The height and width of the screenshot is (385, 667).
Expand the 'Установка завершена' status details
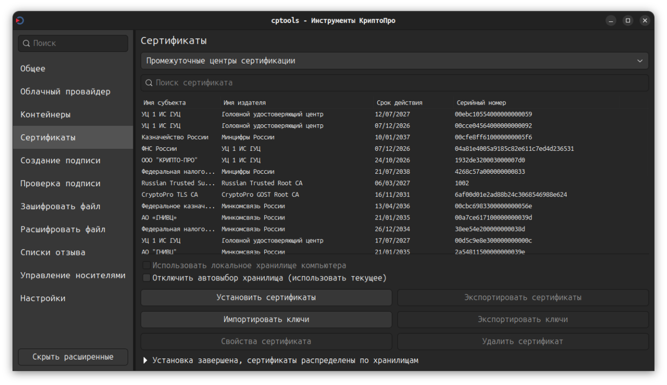tap(145, 361)
